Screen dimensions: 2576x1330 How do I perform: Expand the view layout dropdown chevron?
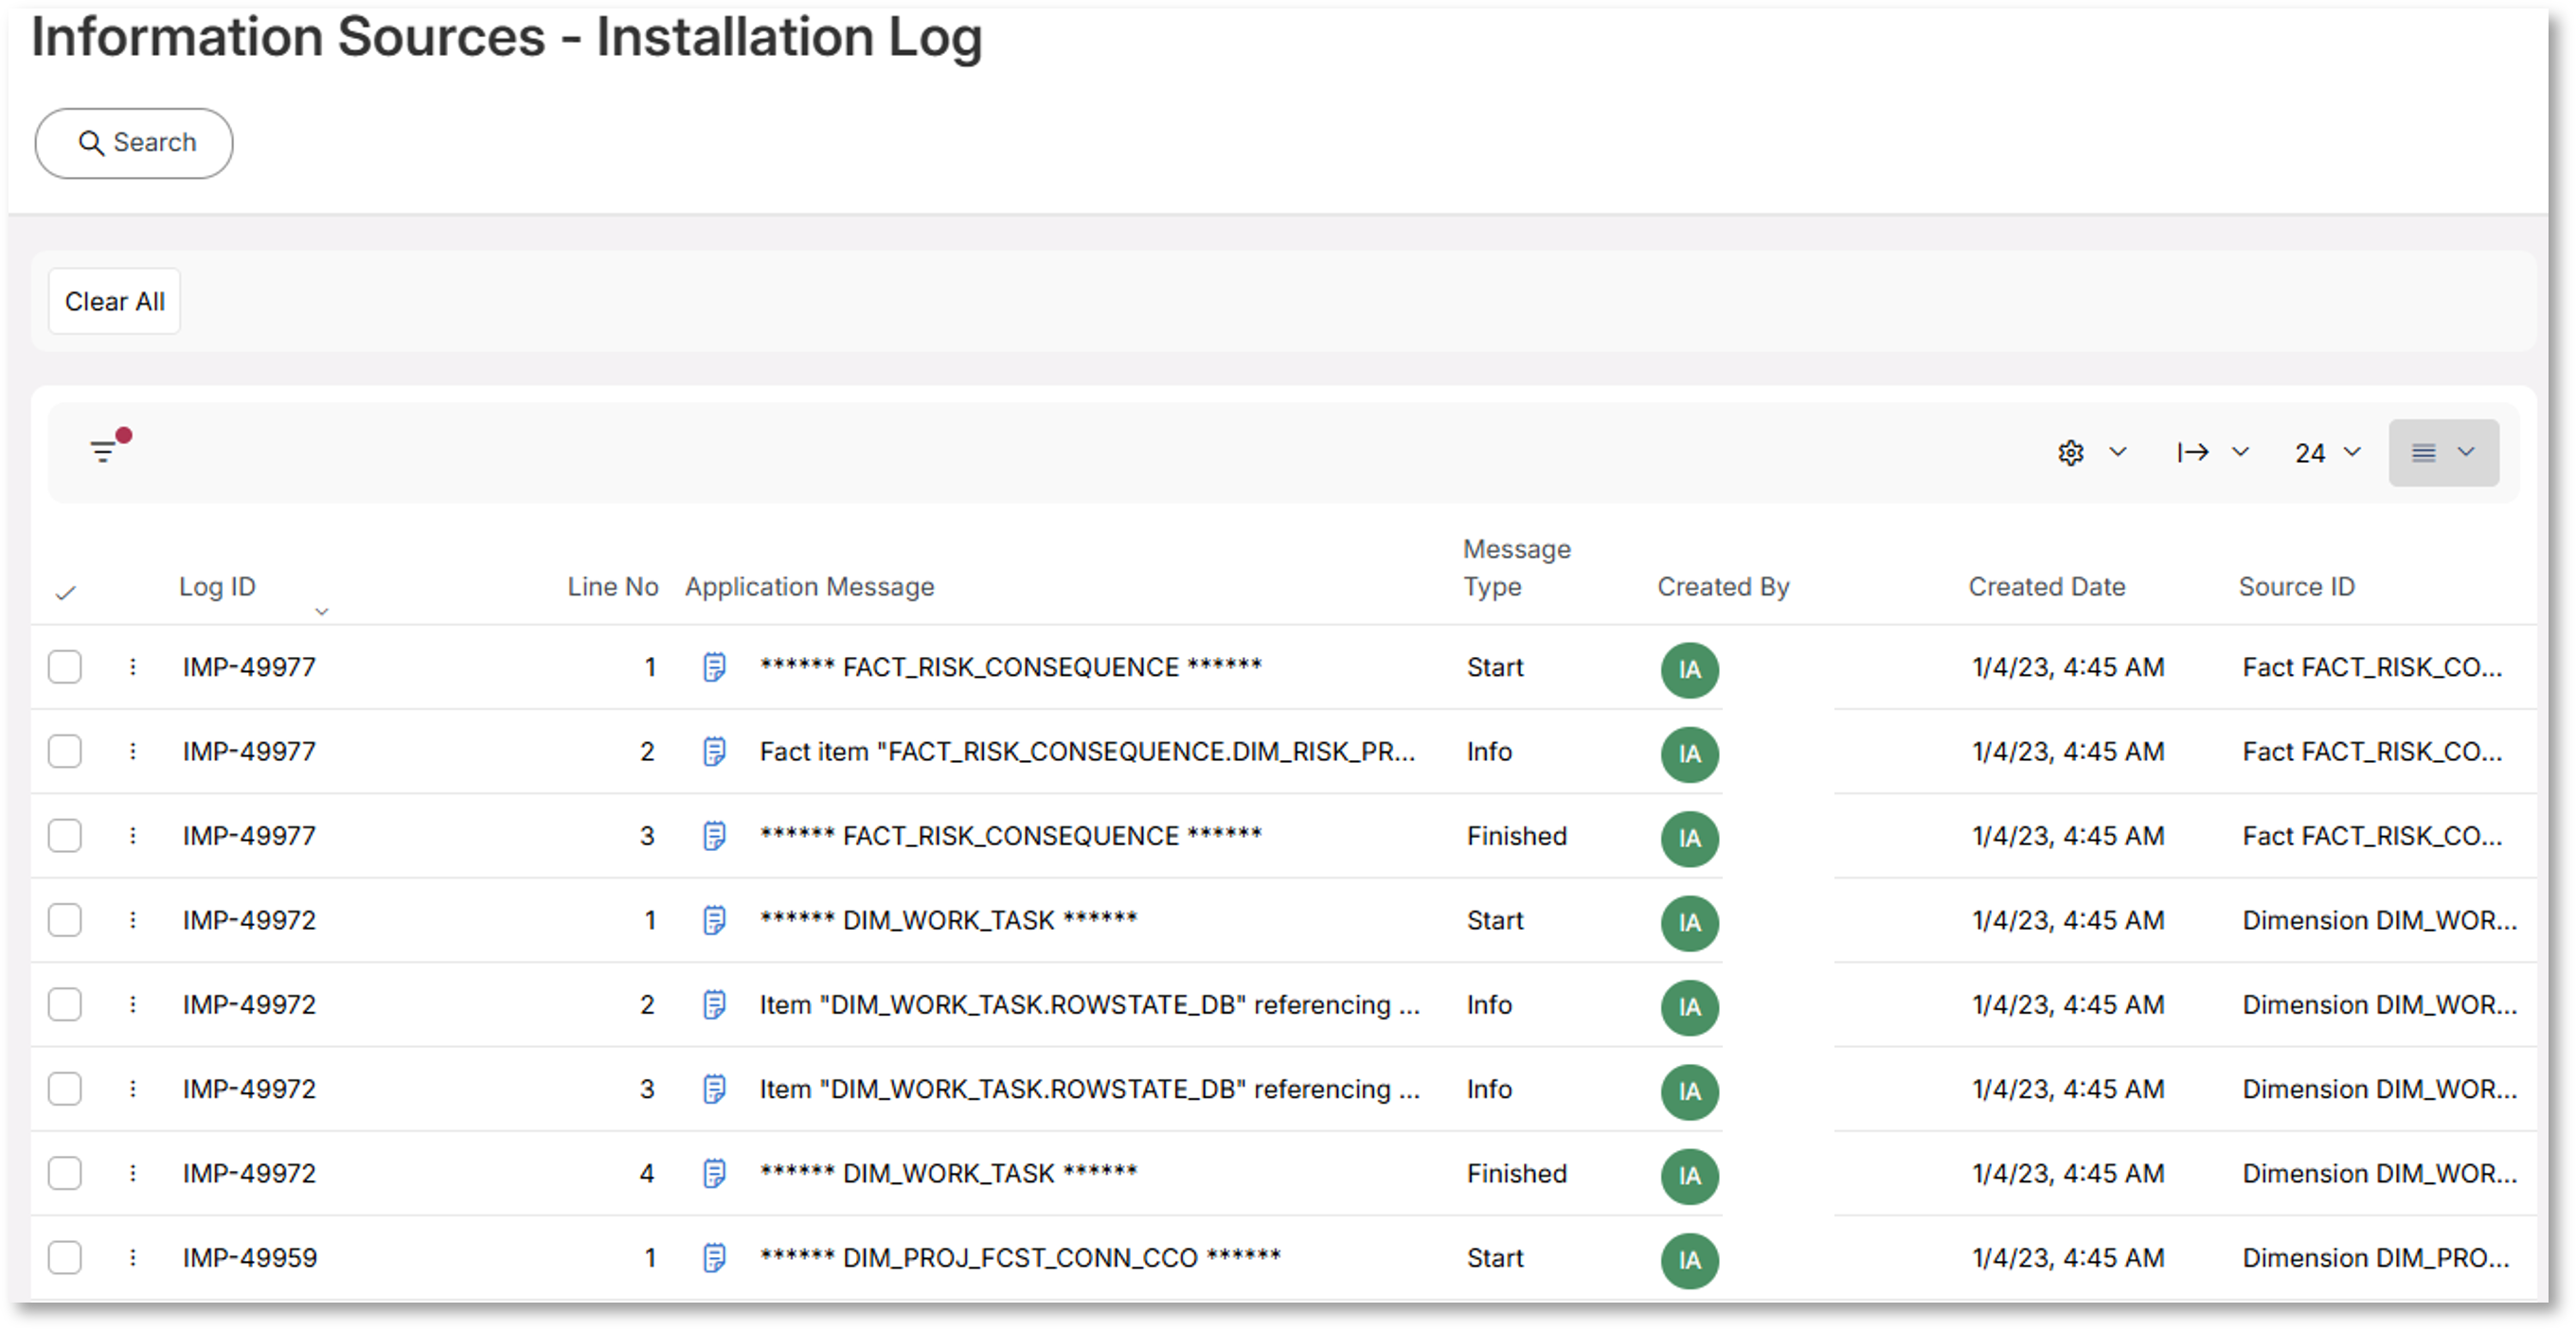tap(2466, 452)
